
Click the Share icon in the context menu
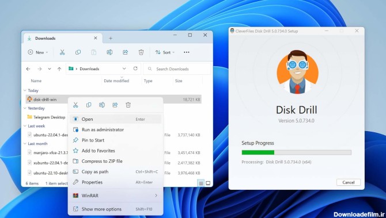click(115, 105)
